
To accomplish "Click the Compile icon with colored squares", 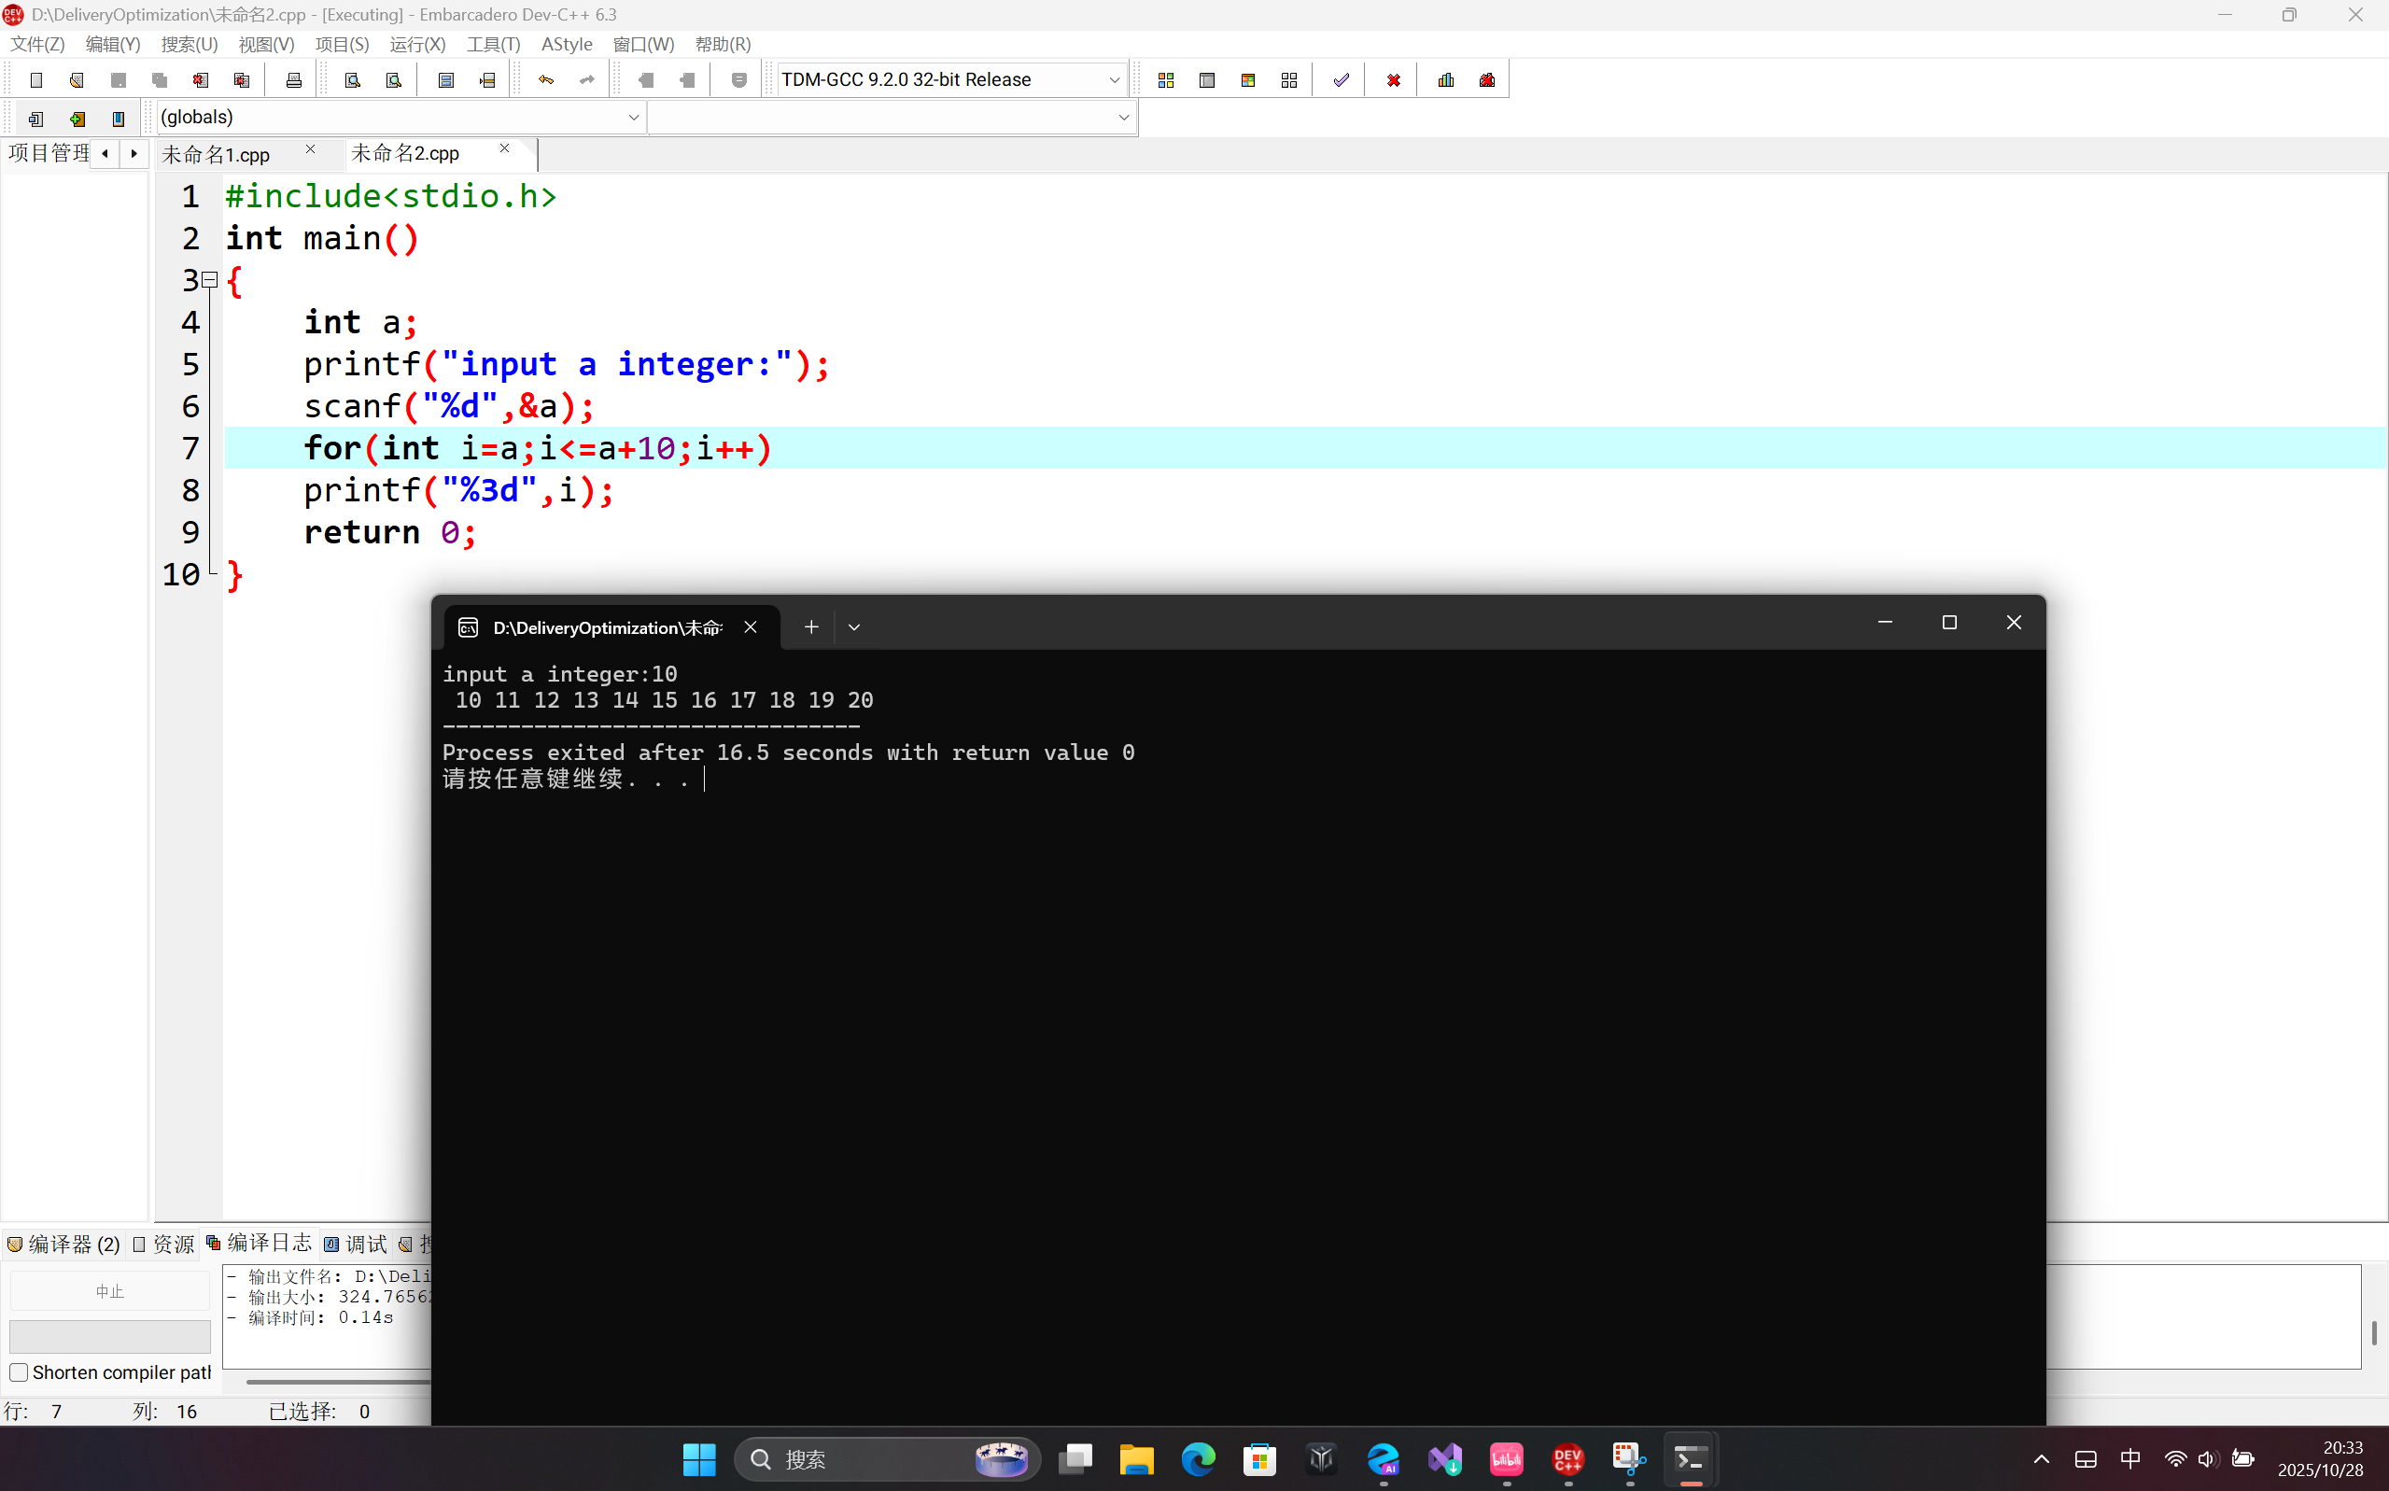I will click(1165, 80).
